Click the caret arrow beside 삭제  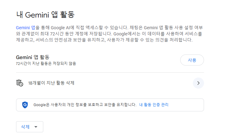[x=36, y=127]
